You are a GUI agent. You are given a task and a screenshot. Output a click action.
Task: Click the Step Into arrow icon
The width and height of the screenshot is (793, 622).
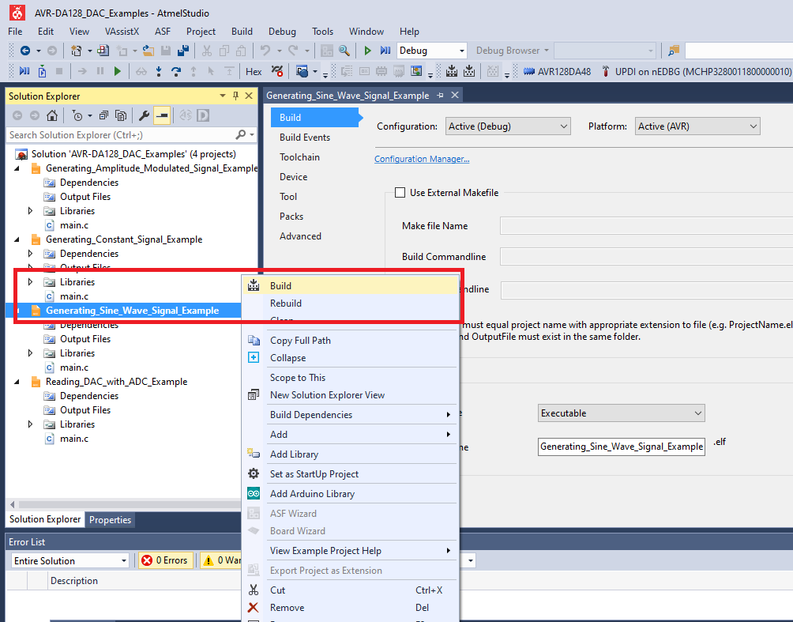click(159, 71)
